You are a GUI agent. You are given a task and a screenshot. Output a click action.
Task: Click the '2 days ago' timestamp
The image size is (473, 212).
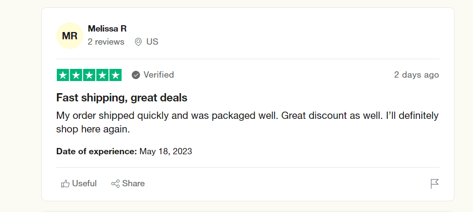point(416,75)
